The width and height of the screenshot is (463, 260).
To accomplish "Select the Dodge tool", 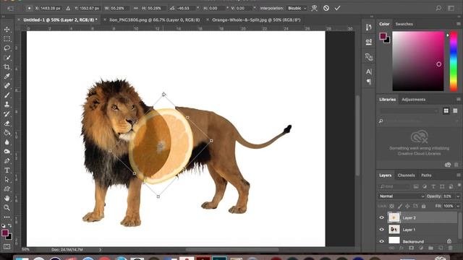I will click(7, 152).
